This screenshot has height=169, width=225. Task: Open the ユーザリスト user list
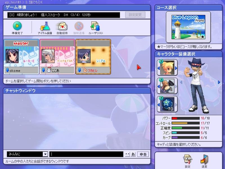(x=95, y=26)
